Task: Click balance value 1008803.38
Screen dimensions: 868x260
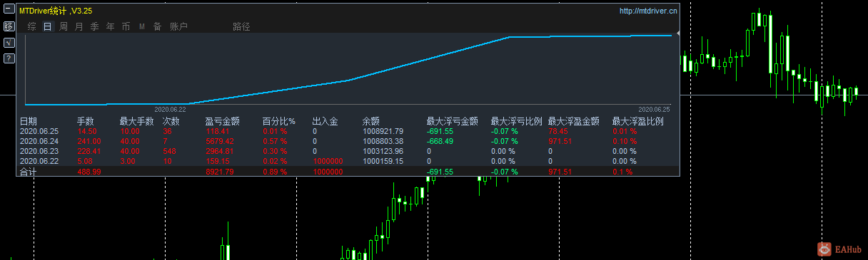Action: point(383,141)
